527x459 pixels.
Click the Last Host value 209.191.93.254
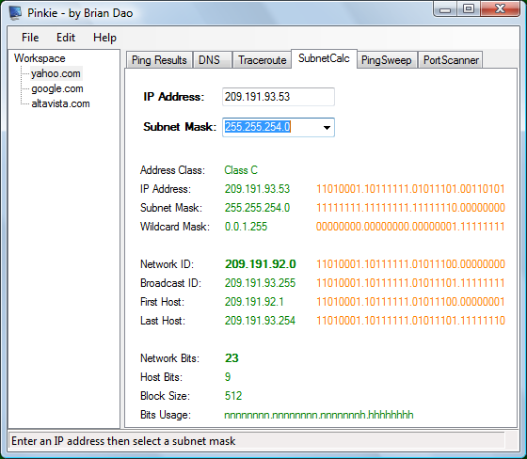[x=260, y=321]
